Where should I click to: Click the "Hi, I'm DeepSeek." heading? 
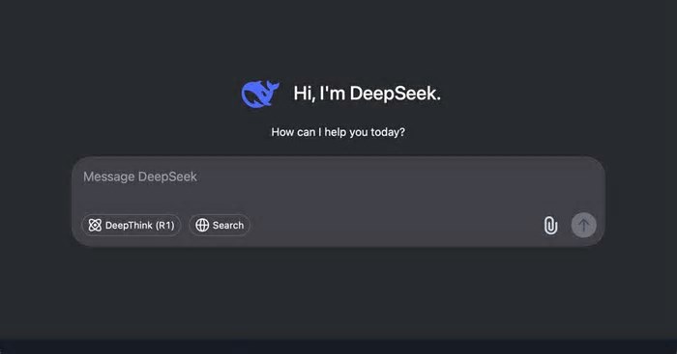pos(367,94)
